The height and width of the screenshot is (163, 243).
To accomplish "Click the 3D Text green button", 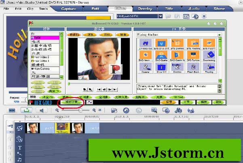I will click(178, 97).
